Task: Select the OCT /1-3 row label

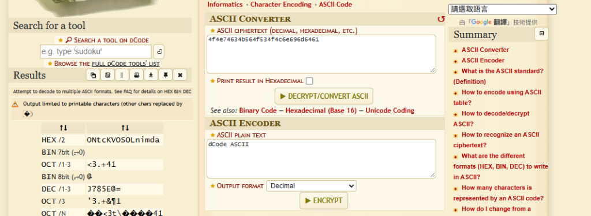Action: (x=56, y=165)
